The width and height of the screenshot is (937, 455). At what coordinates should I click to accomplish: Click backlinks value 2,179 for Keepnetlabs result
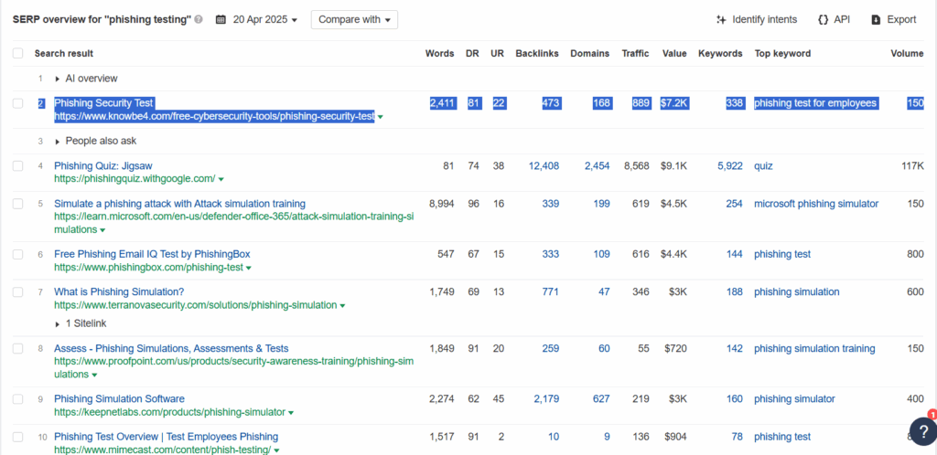pyautogui.click(x=547, y=399)
